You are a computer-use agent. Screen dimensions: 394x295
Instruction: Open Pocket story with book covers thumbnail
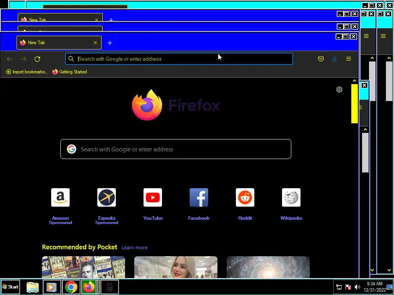[x=83, y=267]
